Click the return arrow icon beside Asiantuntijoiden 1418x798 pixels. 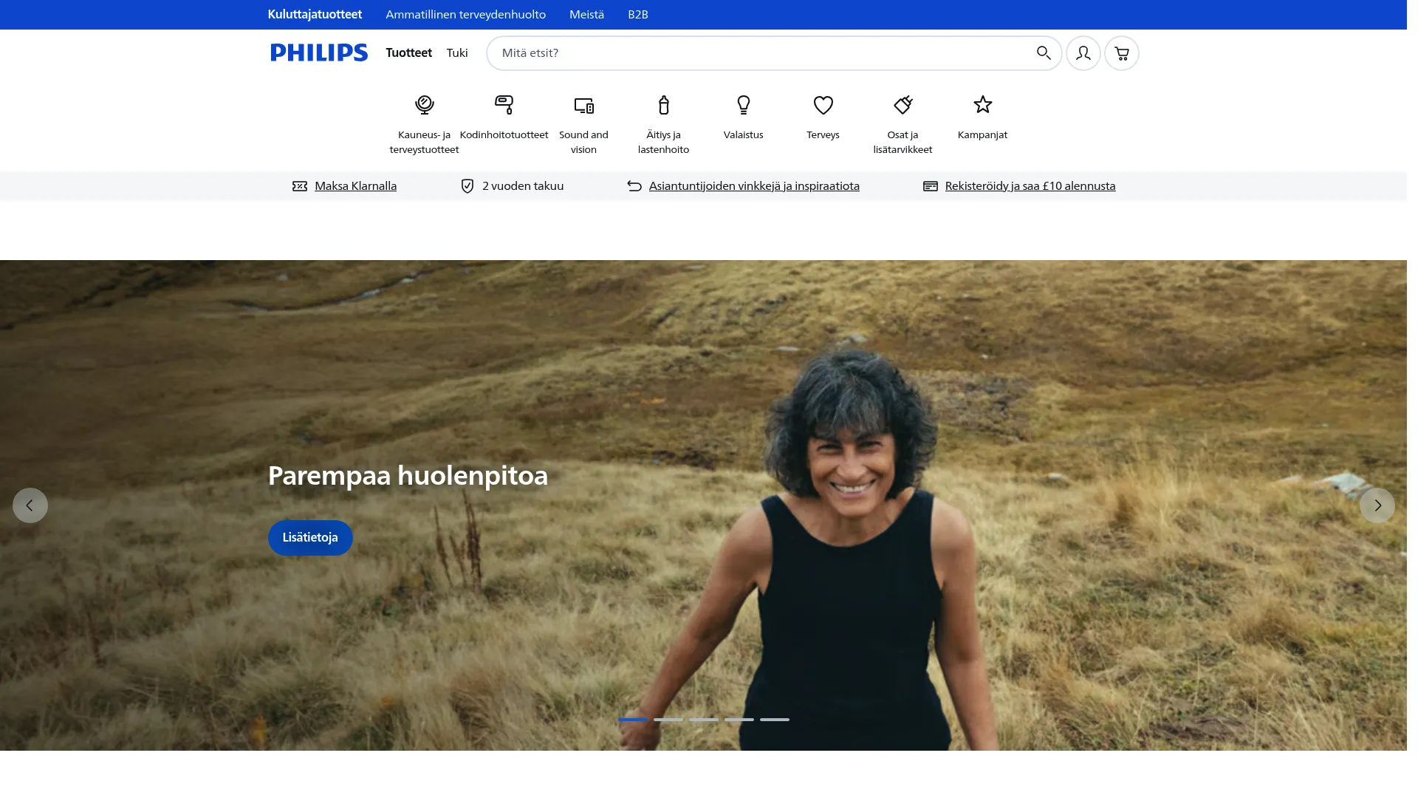[634, 186]
